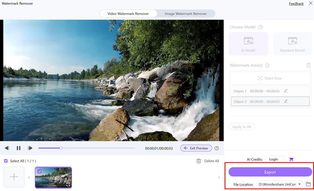Viewport: 314px width, 191px height.
Task: Open the shopping cart to buy credits
Action: (x=291, y=159)
